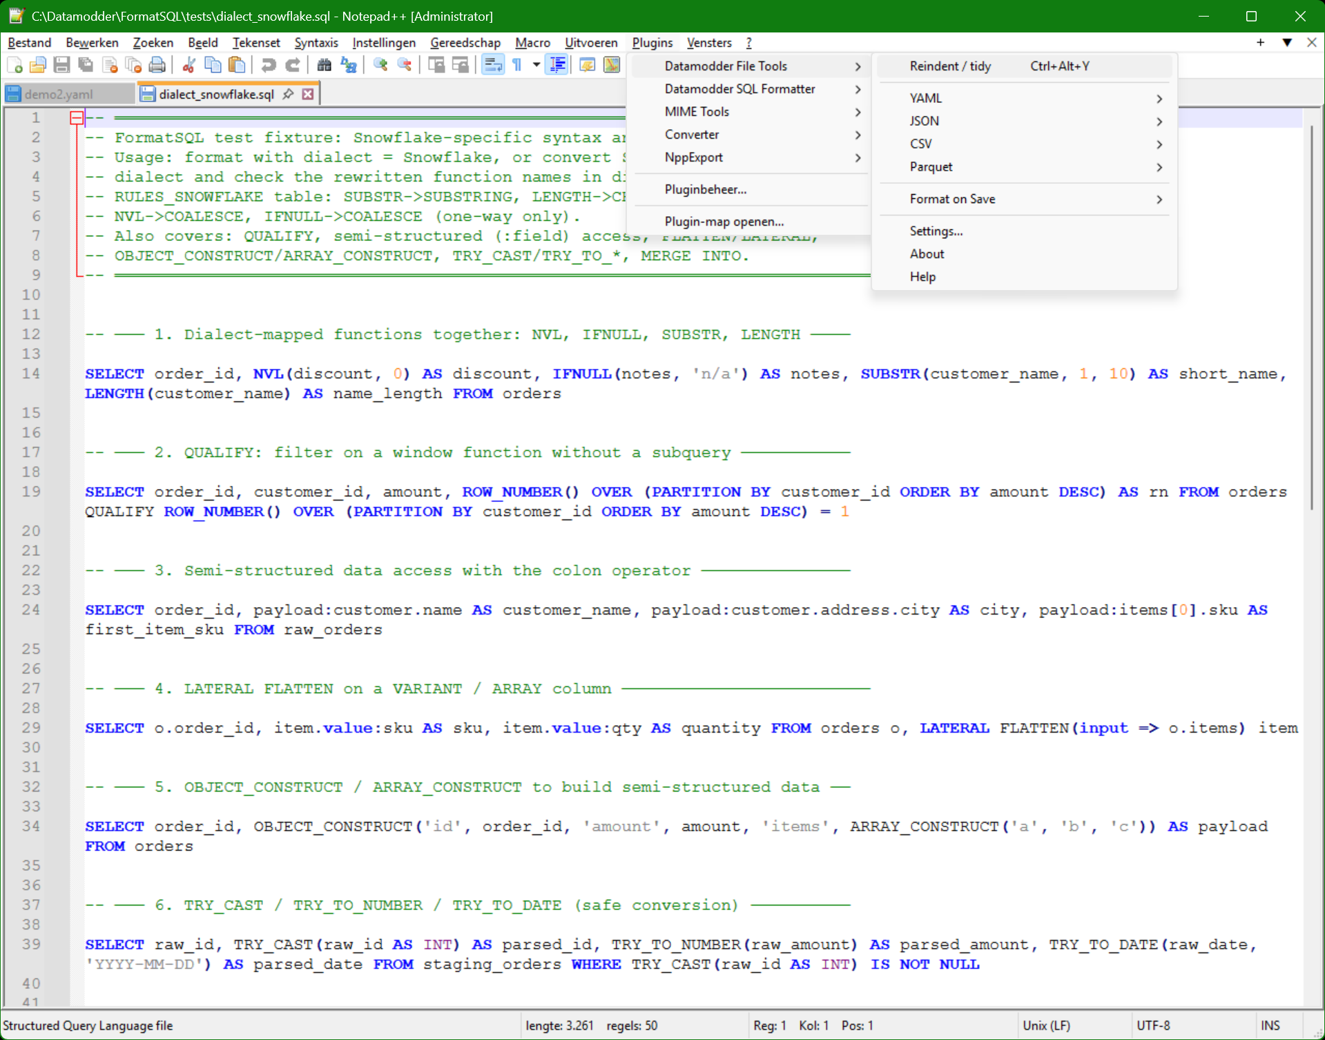Click Unix (LF) line ending in status bar
Screen dimensions: 1325x1040
click(x=1046, y=1025)
